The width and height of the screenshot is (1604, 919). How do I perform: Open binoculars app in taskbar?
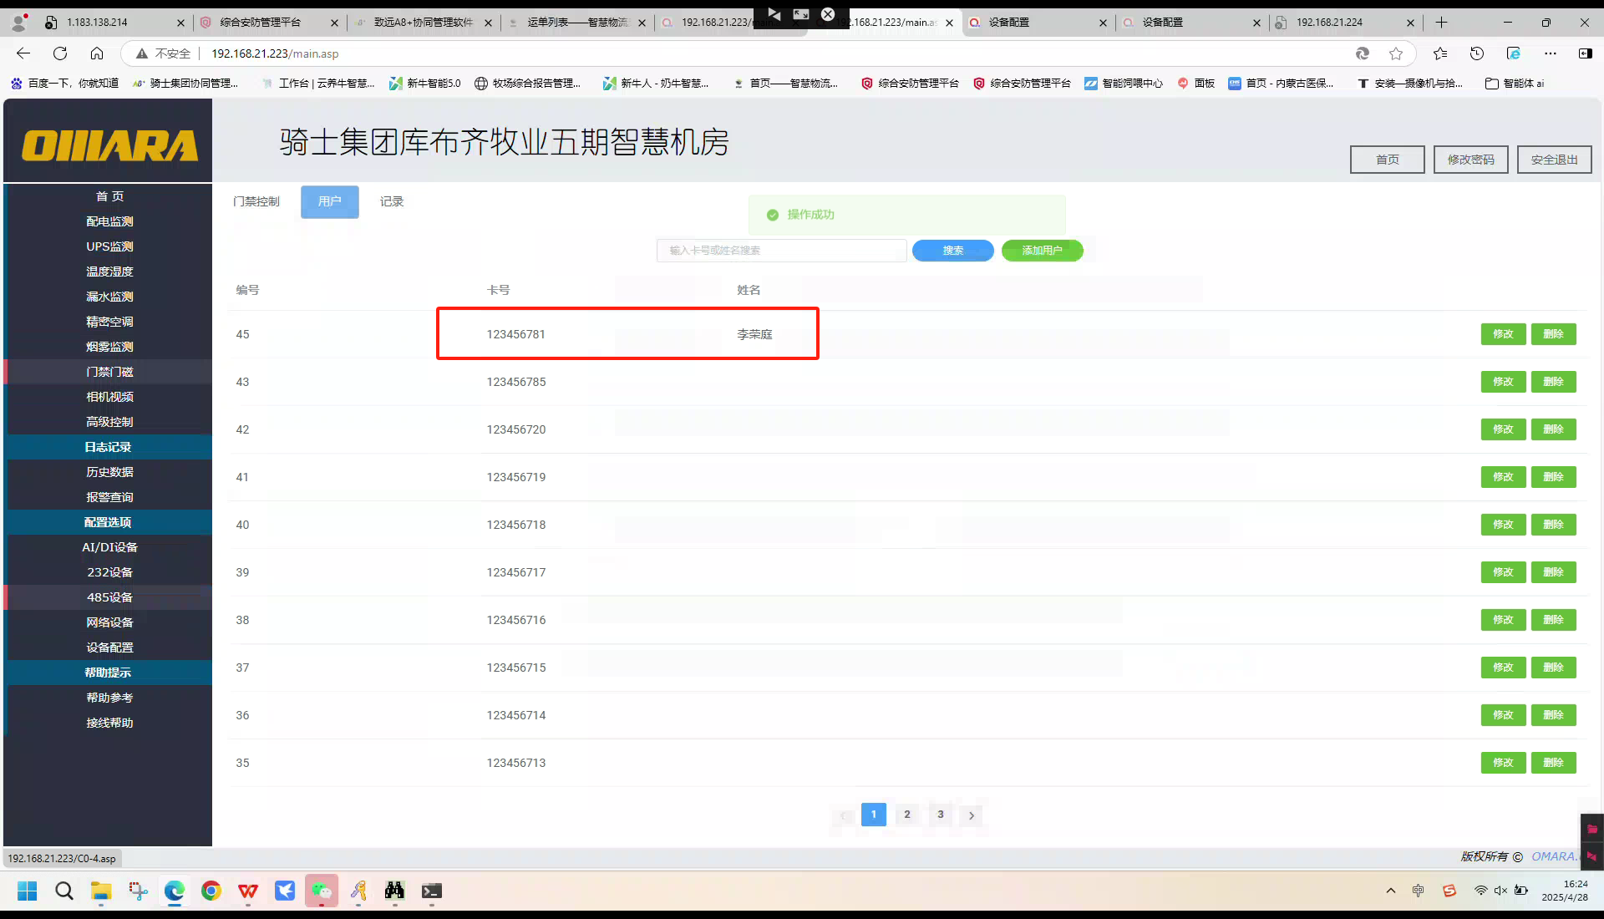click(x=395, y=891)
